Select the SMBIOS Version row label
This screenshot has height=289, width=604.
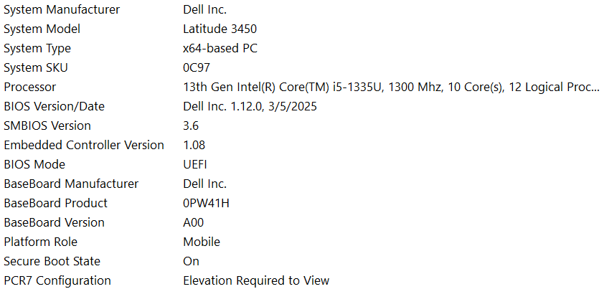pyautogui.click(x=47, y=126)
